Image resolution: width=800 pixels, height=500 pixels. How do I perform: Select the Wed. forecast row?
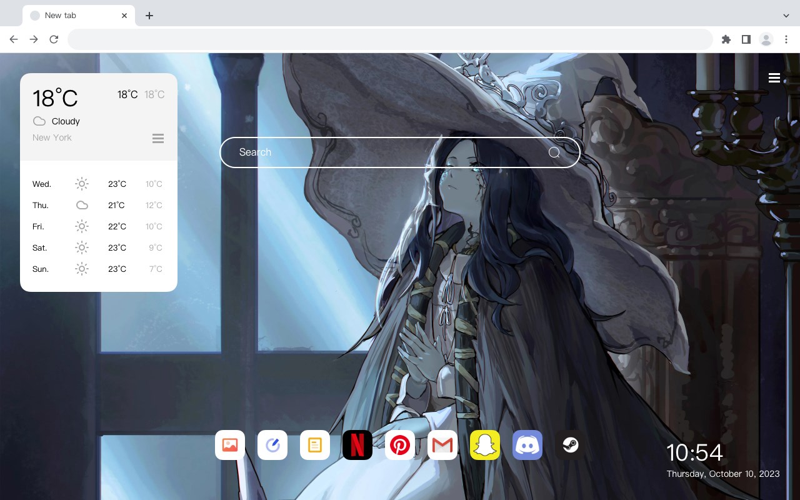point(99,184)
